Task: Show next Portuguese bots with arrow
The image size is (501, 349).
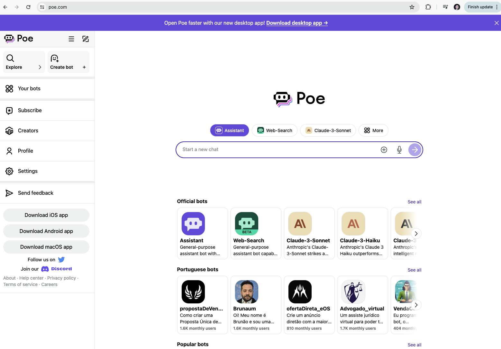Action: 416,305
